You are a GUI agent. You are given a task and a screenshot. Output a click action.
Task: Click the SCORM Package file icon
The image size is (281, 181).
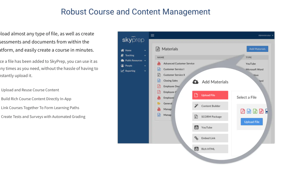tap(196, 116)
